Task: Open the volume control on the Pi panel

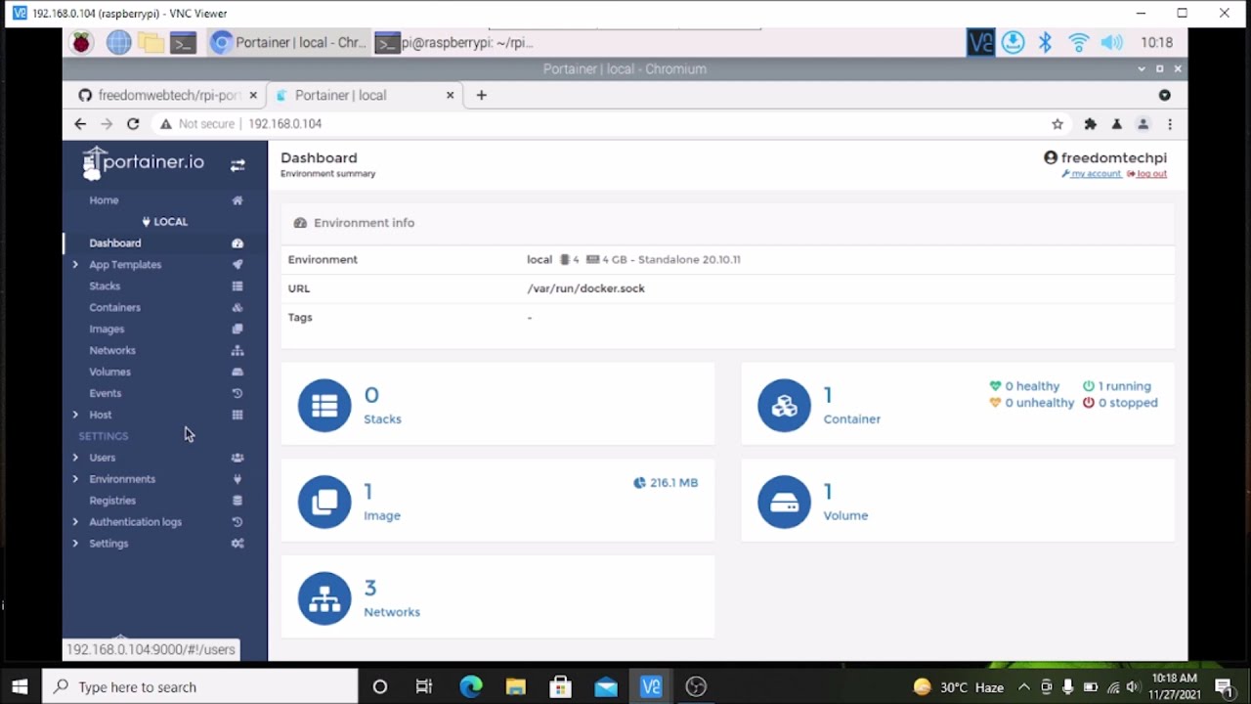Action: tap(1111, 42)
